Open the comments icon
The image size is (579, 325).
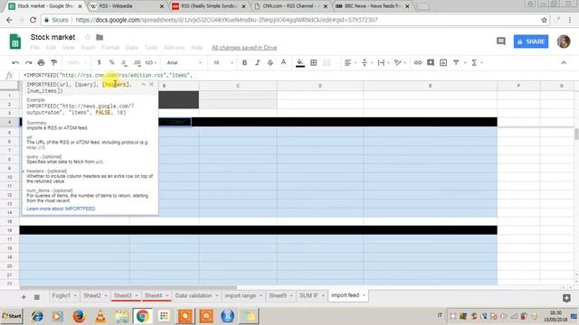coord(500,41)
